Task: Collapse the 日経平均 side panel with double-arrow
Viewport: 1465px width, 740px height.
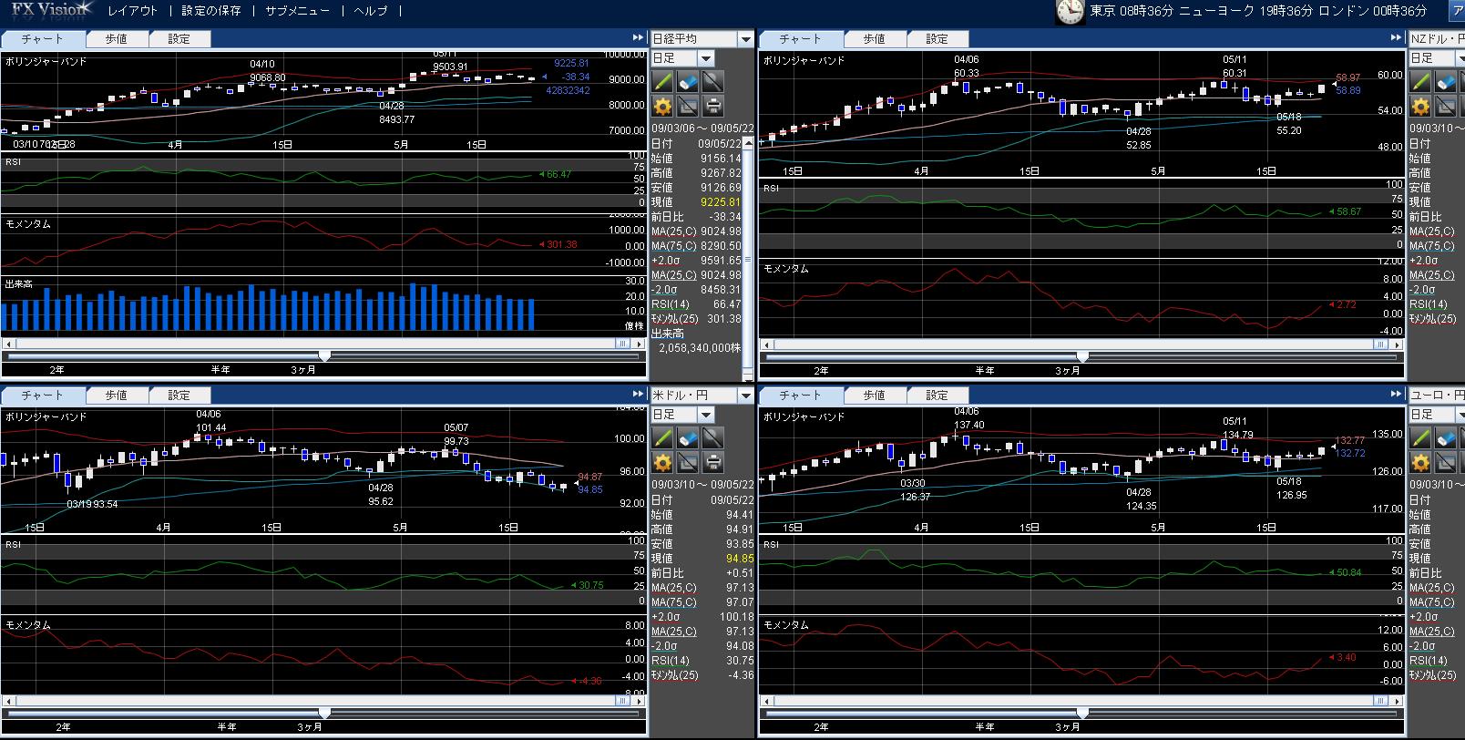Action: (x=638, y=38)
